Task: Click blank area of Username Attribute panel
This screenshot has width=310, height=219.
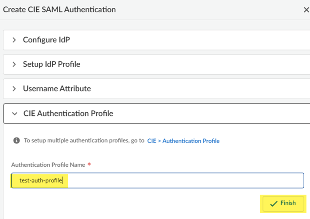Action: 199,88
